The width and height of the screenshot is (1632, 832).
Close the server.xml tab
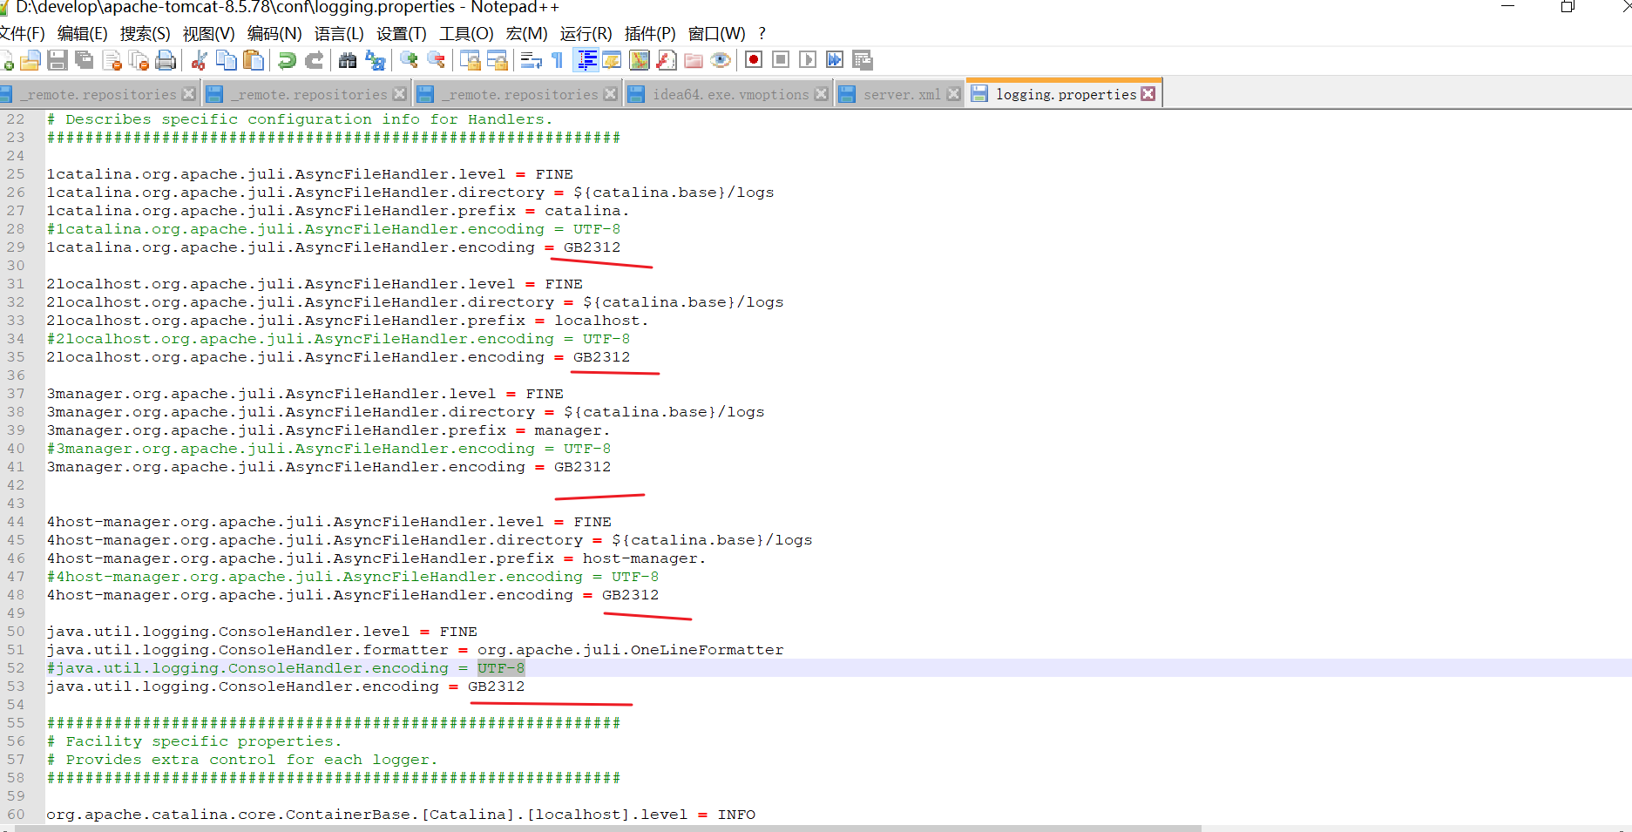pos(953,94)
